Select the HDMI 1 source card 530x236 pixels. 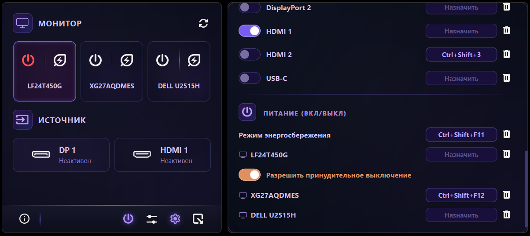(162, 155)
